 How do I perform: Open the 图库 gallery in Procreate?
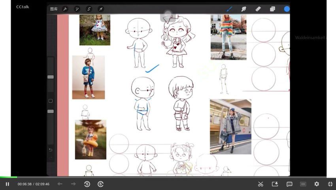pyautogui.click(x=54, y=9)
